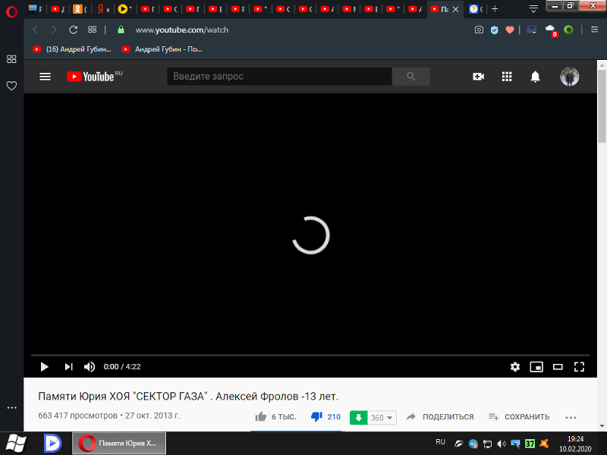607x455 pixels.
Task: Click in the 'Введите запрос' search field
Action: [x=279, y=77]
